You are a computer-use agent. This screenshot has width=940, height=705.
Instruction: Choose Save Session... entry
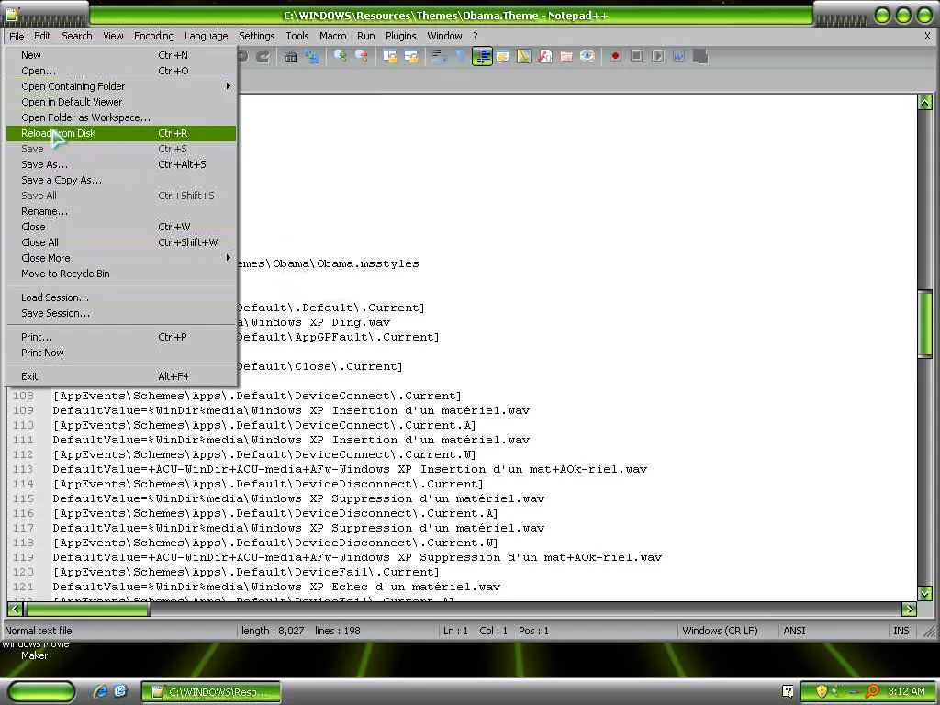(x=121, y=313)
